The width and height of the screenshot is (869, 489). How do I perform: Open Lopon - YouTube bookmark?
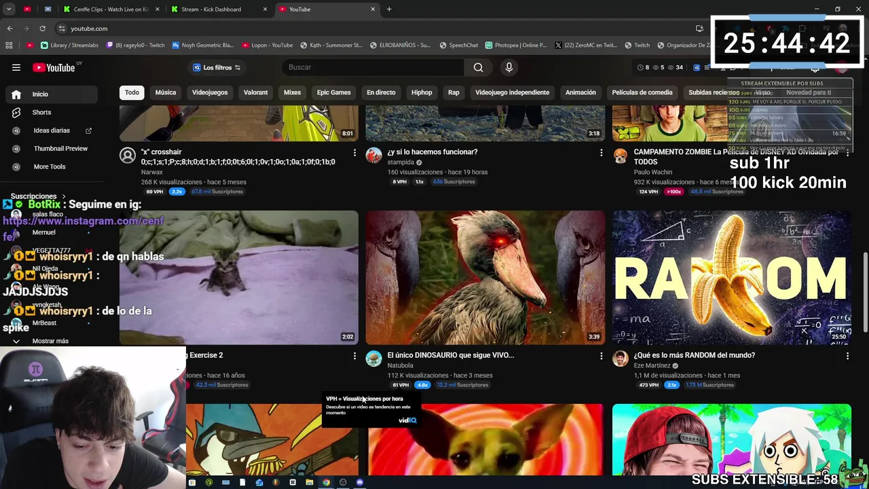pos(267,46)
